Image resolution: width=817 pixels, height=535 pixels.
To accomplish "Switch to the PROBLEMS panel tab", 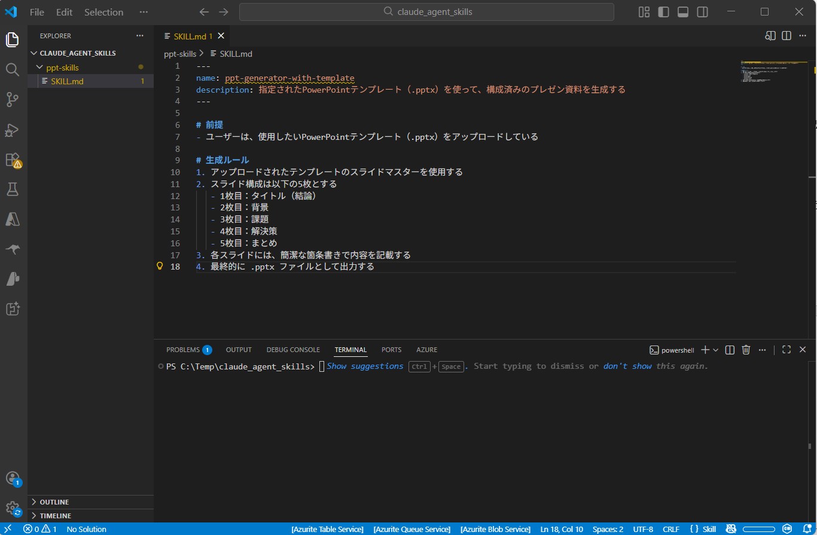I will (182, 350).
